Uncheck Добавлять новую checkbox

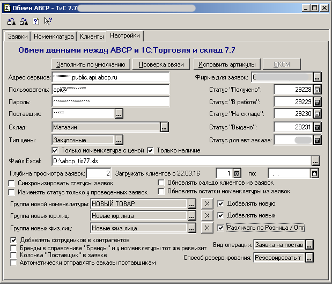(x=220, y=203)
